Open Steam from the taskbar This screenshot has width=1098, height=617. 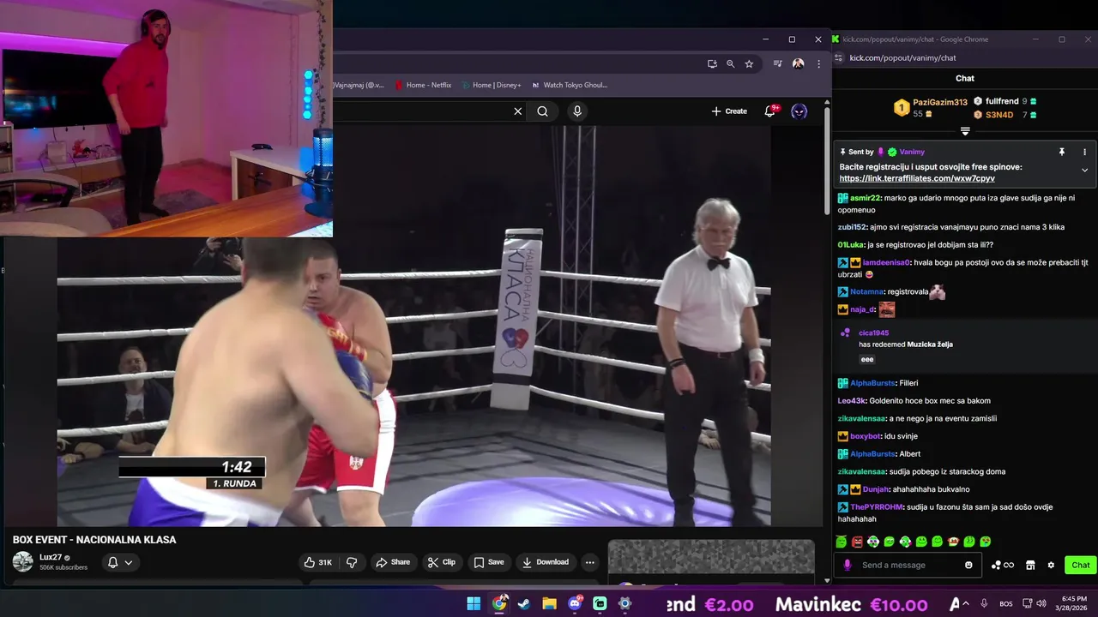[524, 603]
